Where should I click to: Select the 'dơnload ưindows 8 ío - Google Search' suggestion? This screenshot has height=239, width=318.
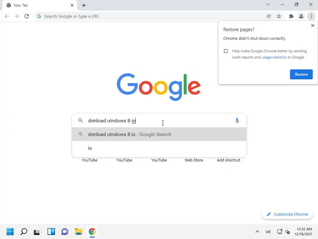click(159, 134)
